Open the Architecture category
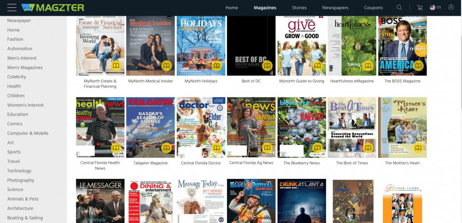The height and width of the screenshot is (223, 462). point(20,208)
